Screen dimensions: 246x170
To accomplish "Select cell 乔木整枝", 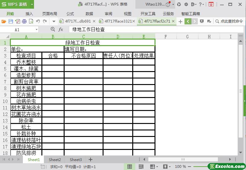I will (26, 62).
